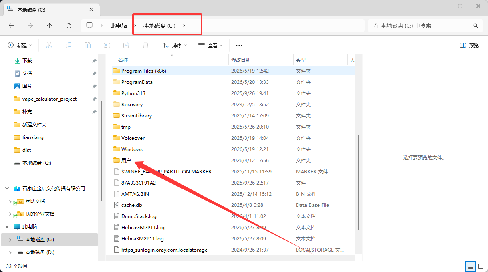
Task: Click chevron after 此电脑 in the address bar
Action: click(135, 26)
